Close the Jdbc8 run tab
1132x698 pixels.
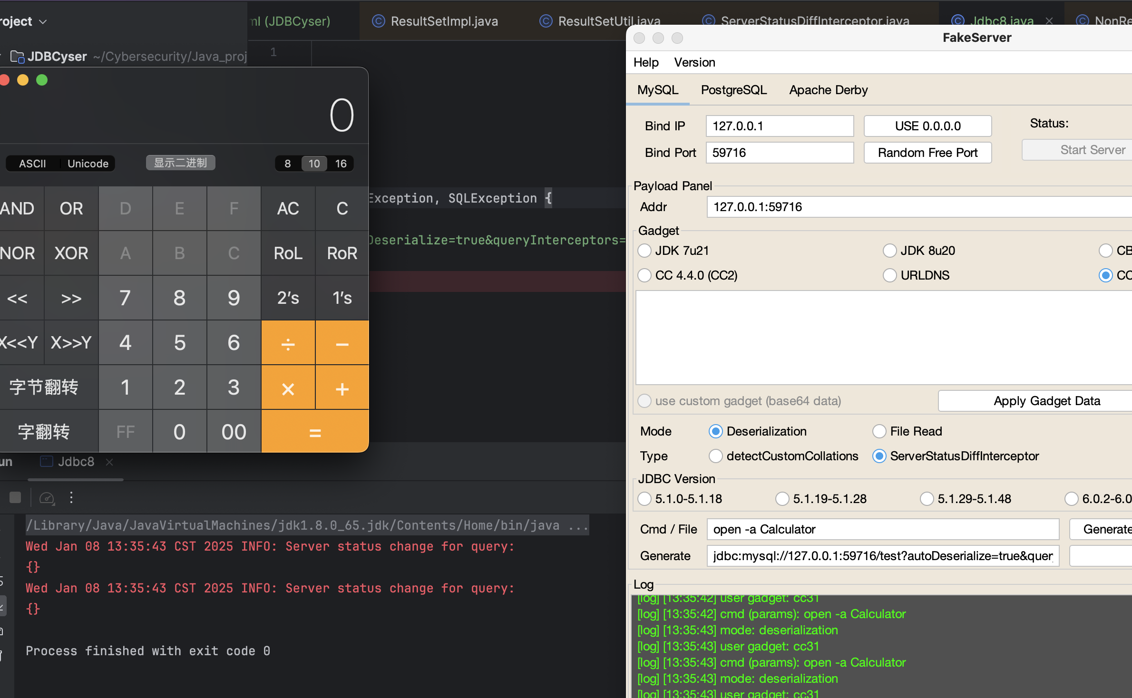[109, 462]
